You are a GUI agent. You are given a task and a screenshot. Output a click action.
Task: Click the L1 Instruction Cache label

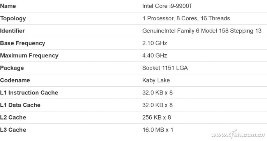[29, 93]
